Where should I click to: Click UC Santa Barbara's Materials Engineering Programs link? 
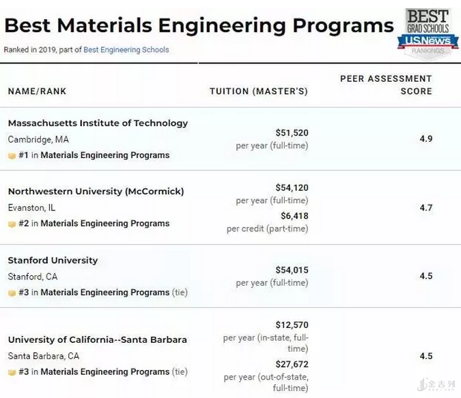pyautogui.click(x=104, y=372)
